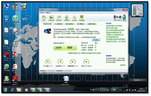Screen dimensions: 151x96
Task: Click the CPU temperature gauge
Action: (x=48, y=62)
